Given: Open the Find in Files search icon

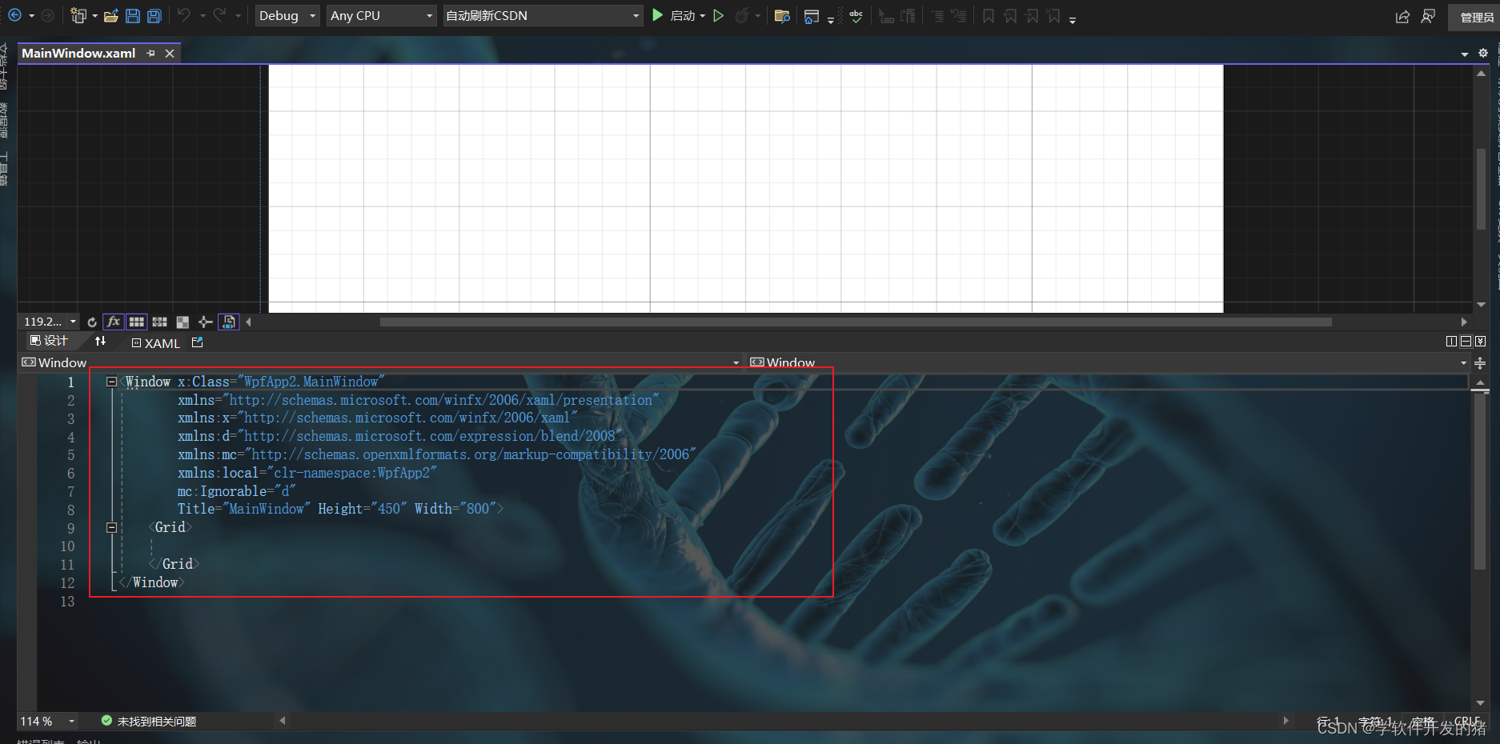Looking at the screenshot, I should tap(782, 15).
